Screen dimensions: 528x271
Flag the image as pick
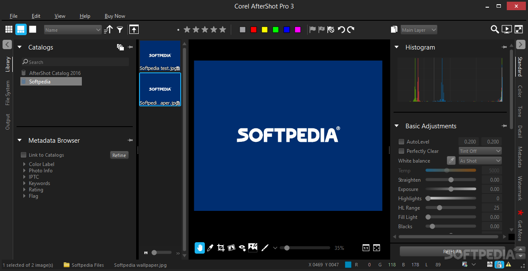tap(313, 30)
